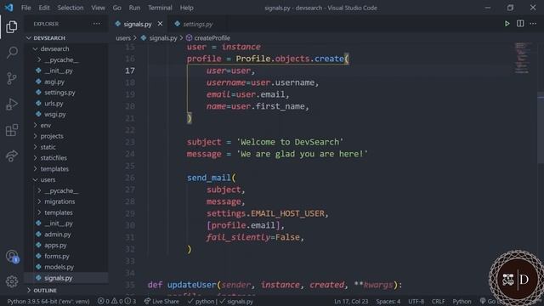Split the editor to the right
This screenshot has height=306, width=544.
tap(520, 24)
